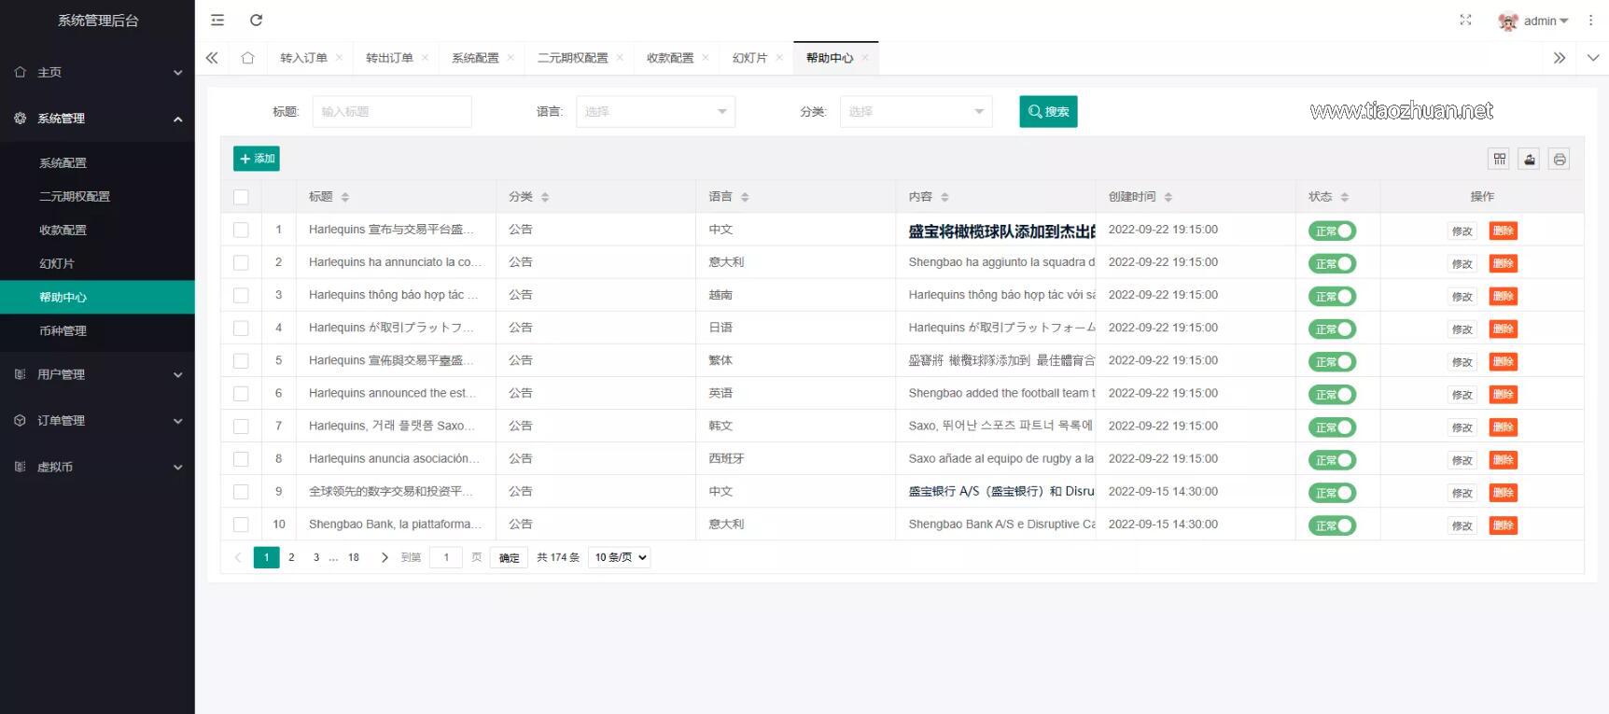Open the 语言 language dropdown
The image size is (1609, 714).
[655, 111]
